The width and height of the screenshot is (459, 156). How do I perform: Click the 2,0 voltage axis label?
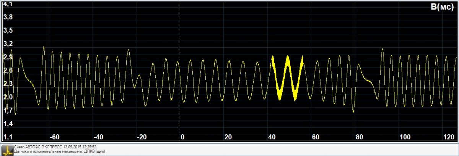tap(8, 97)
